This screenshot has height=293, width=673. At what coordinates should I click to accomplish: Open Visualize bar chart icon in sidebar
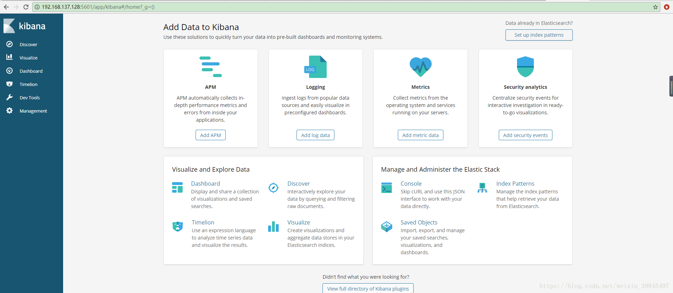(x=9, y=57)
